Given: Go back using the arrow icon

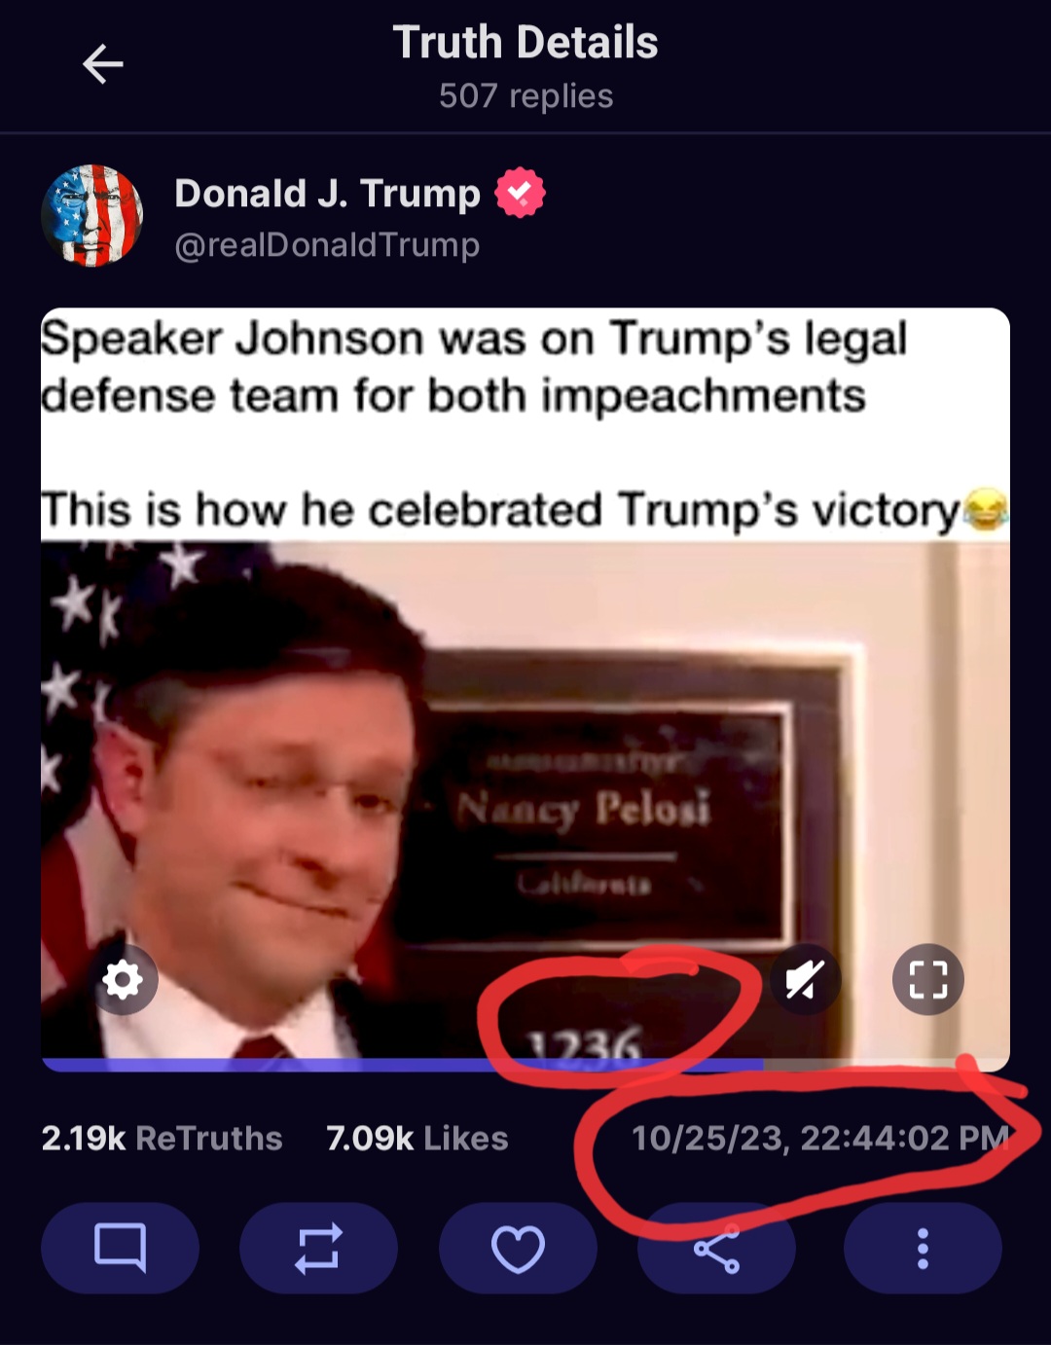Looking at the screenshot, I should click(102, 65).
